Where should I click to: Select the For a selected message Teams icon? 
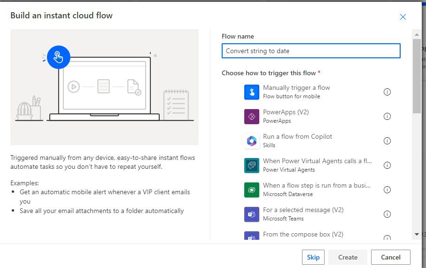pos(252,214)
